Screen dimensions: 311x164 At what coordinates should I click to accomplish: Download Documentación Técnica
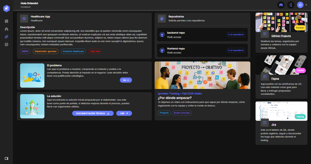click(93, 113)
